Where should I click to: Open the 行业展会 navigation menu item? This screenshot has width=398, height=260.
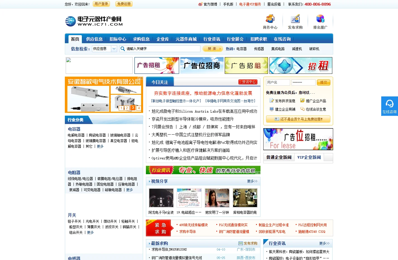[x=235, y=39]
